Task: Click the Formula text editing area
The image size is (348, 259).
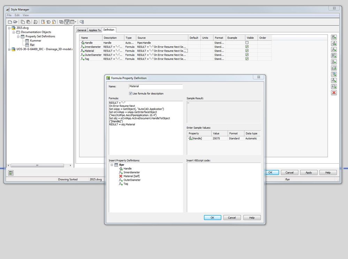Action: tap(146, 128)
